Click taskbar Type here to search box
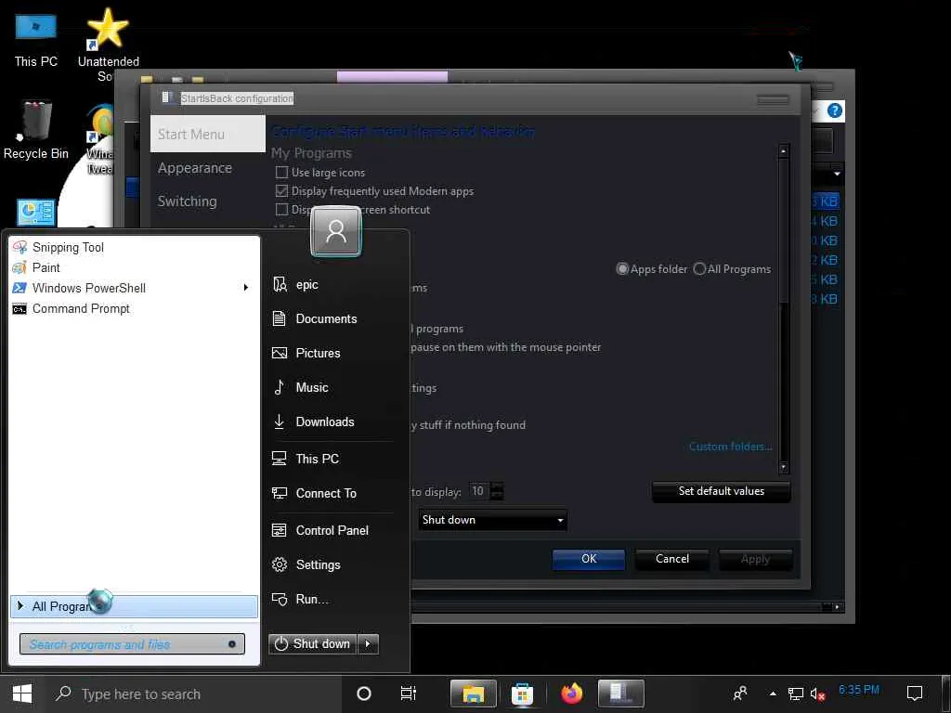951x713 pixels. (x=194, y=694)
